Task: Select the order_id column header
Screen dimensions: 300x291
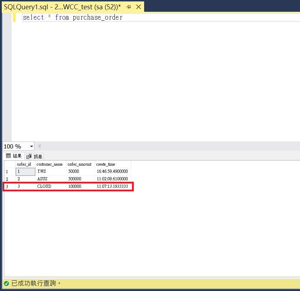Action: 25,164
